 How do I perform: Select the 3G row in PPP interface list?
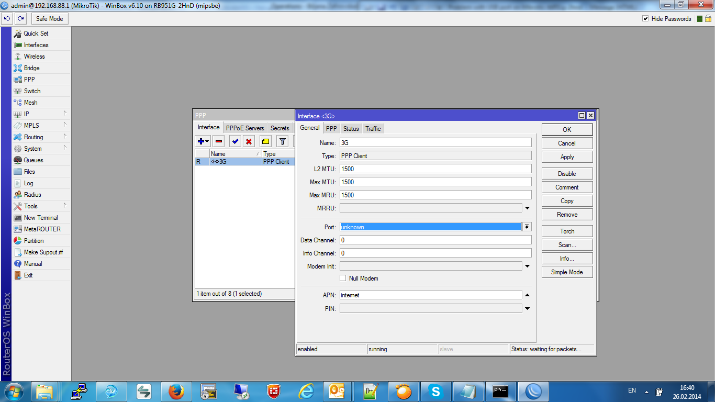245,162
